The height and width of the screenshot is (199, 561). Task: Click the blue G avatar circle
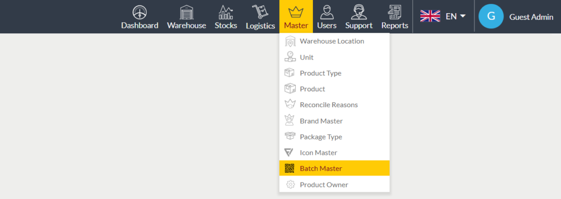(491, 16)
